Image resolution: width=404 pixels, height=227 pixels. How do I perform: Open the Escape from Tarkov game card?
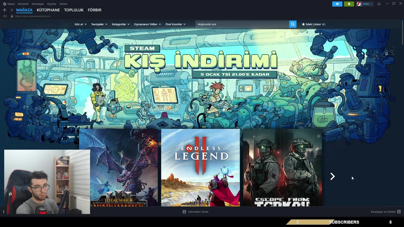pyautogui.click(x=282, y=167)
